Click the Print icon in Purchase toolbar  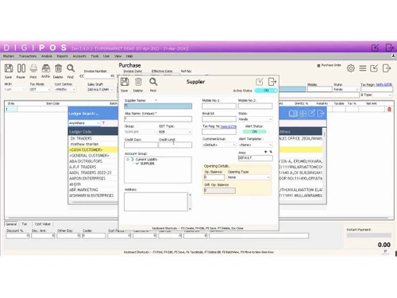click(x=33, y=68)
